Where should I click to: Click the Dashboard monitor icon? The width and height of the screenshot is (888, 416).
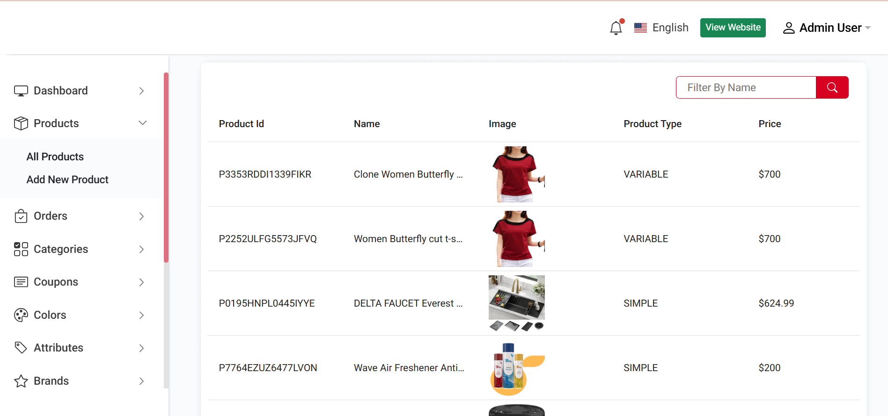click(x=21, y=91)
